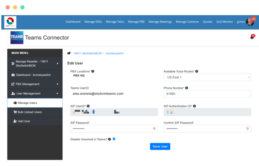The image size is (259, 166).
Task: Click the pointing hand breadcrumb icon
Action: coord(69,53)
